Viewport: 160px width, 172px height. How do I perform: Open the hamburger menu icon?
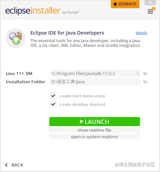pyautogui.click(x=150, y=12)
